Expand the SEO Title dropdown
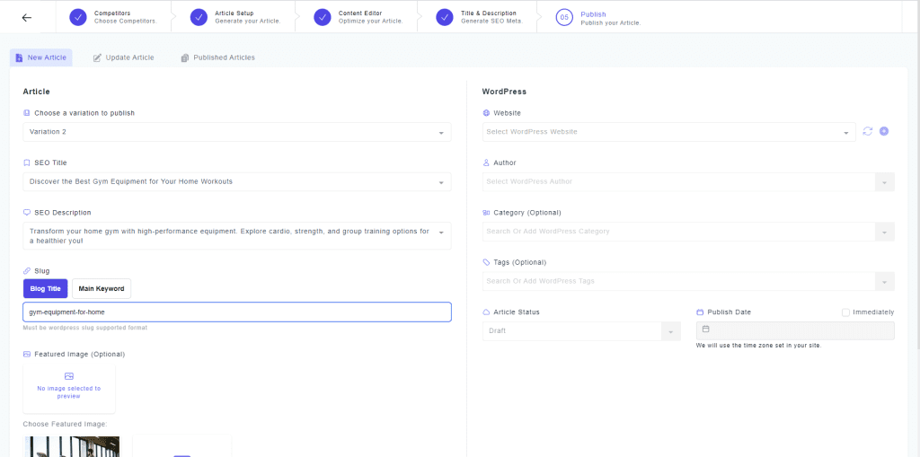Image resolution: width=920 pixels, height=457 pixels. 236,181
